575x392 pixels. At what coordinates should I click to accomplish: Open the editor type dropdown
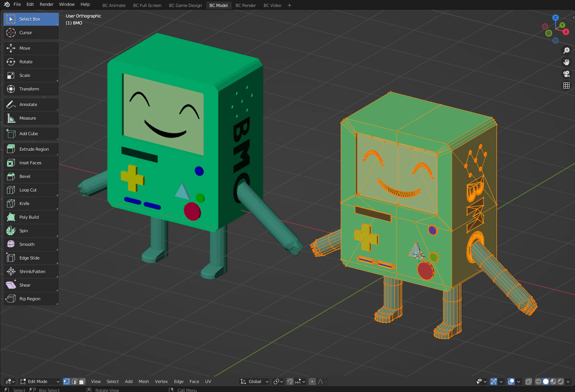tap(10, 382)
